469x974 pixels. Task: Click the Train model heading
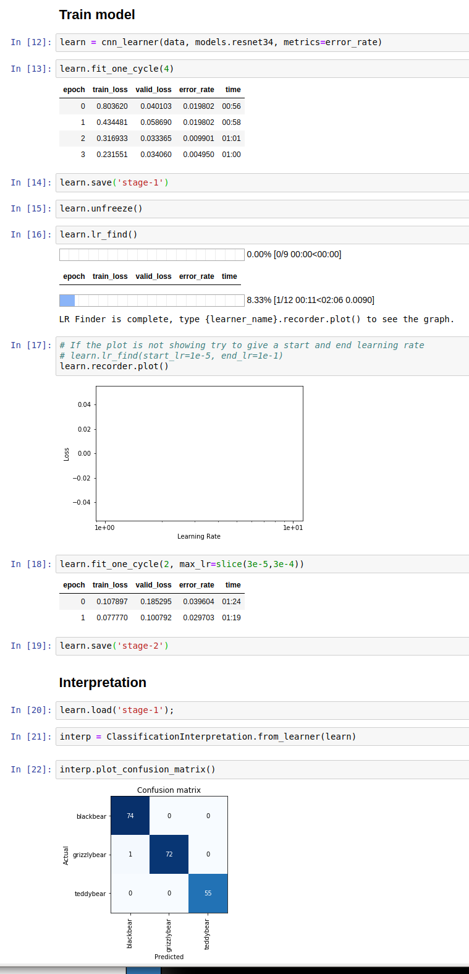click(97, 15)
